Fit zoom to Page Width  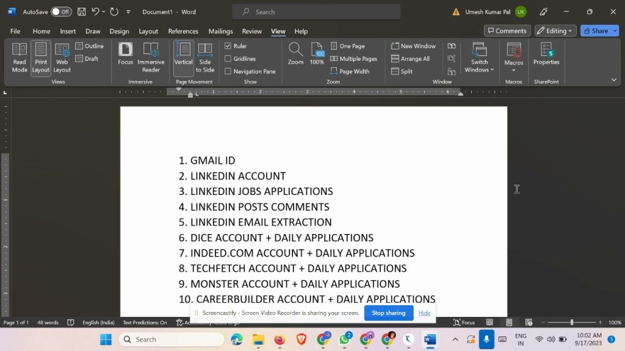[x=350, y=71]
